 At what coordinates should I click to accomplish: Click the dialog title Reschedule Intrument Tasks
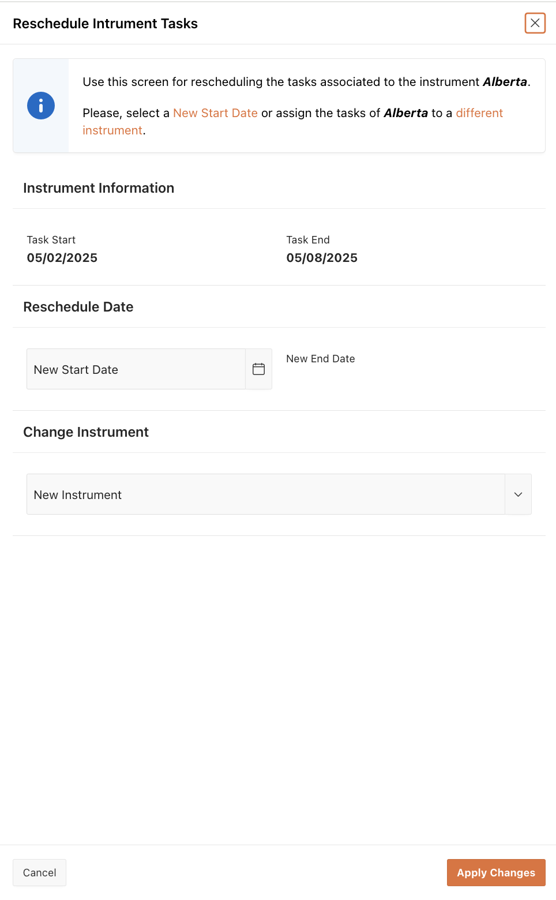click(x=105, y=24)
